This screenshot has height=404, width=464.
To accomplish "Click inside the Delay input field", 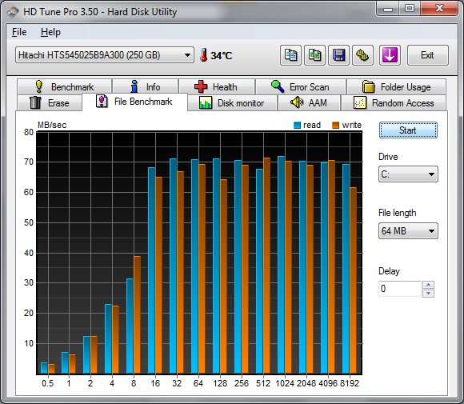I will 400,289.
